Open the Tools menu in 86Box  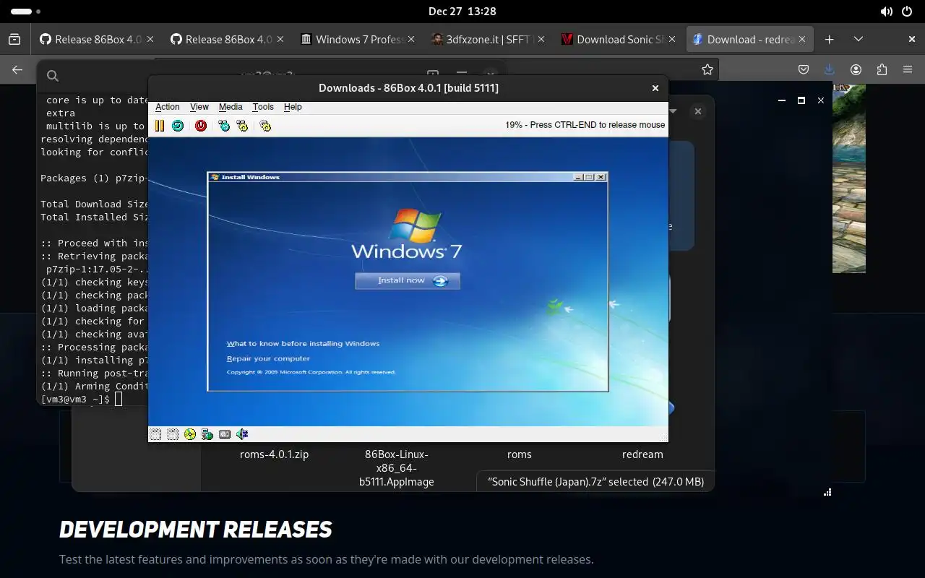[x=263, y=107]
